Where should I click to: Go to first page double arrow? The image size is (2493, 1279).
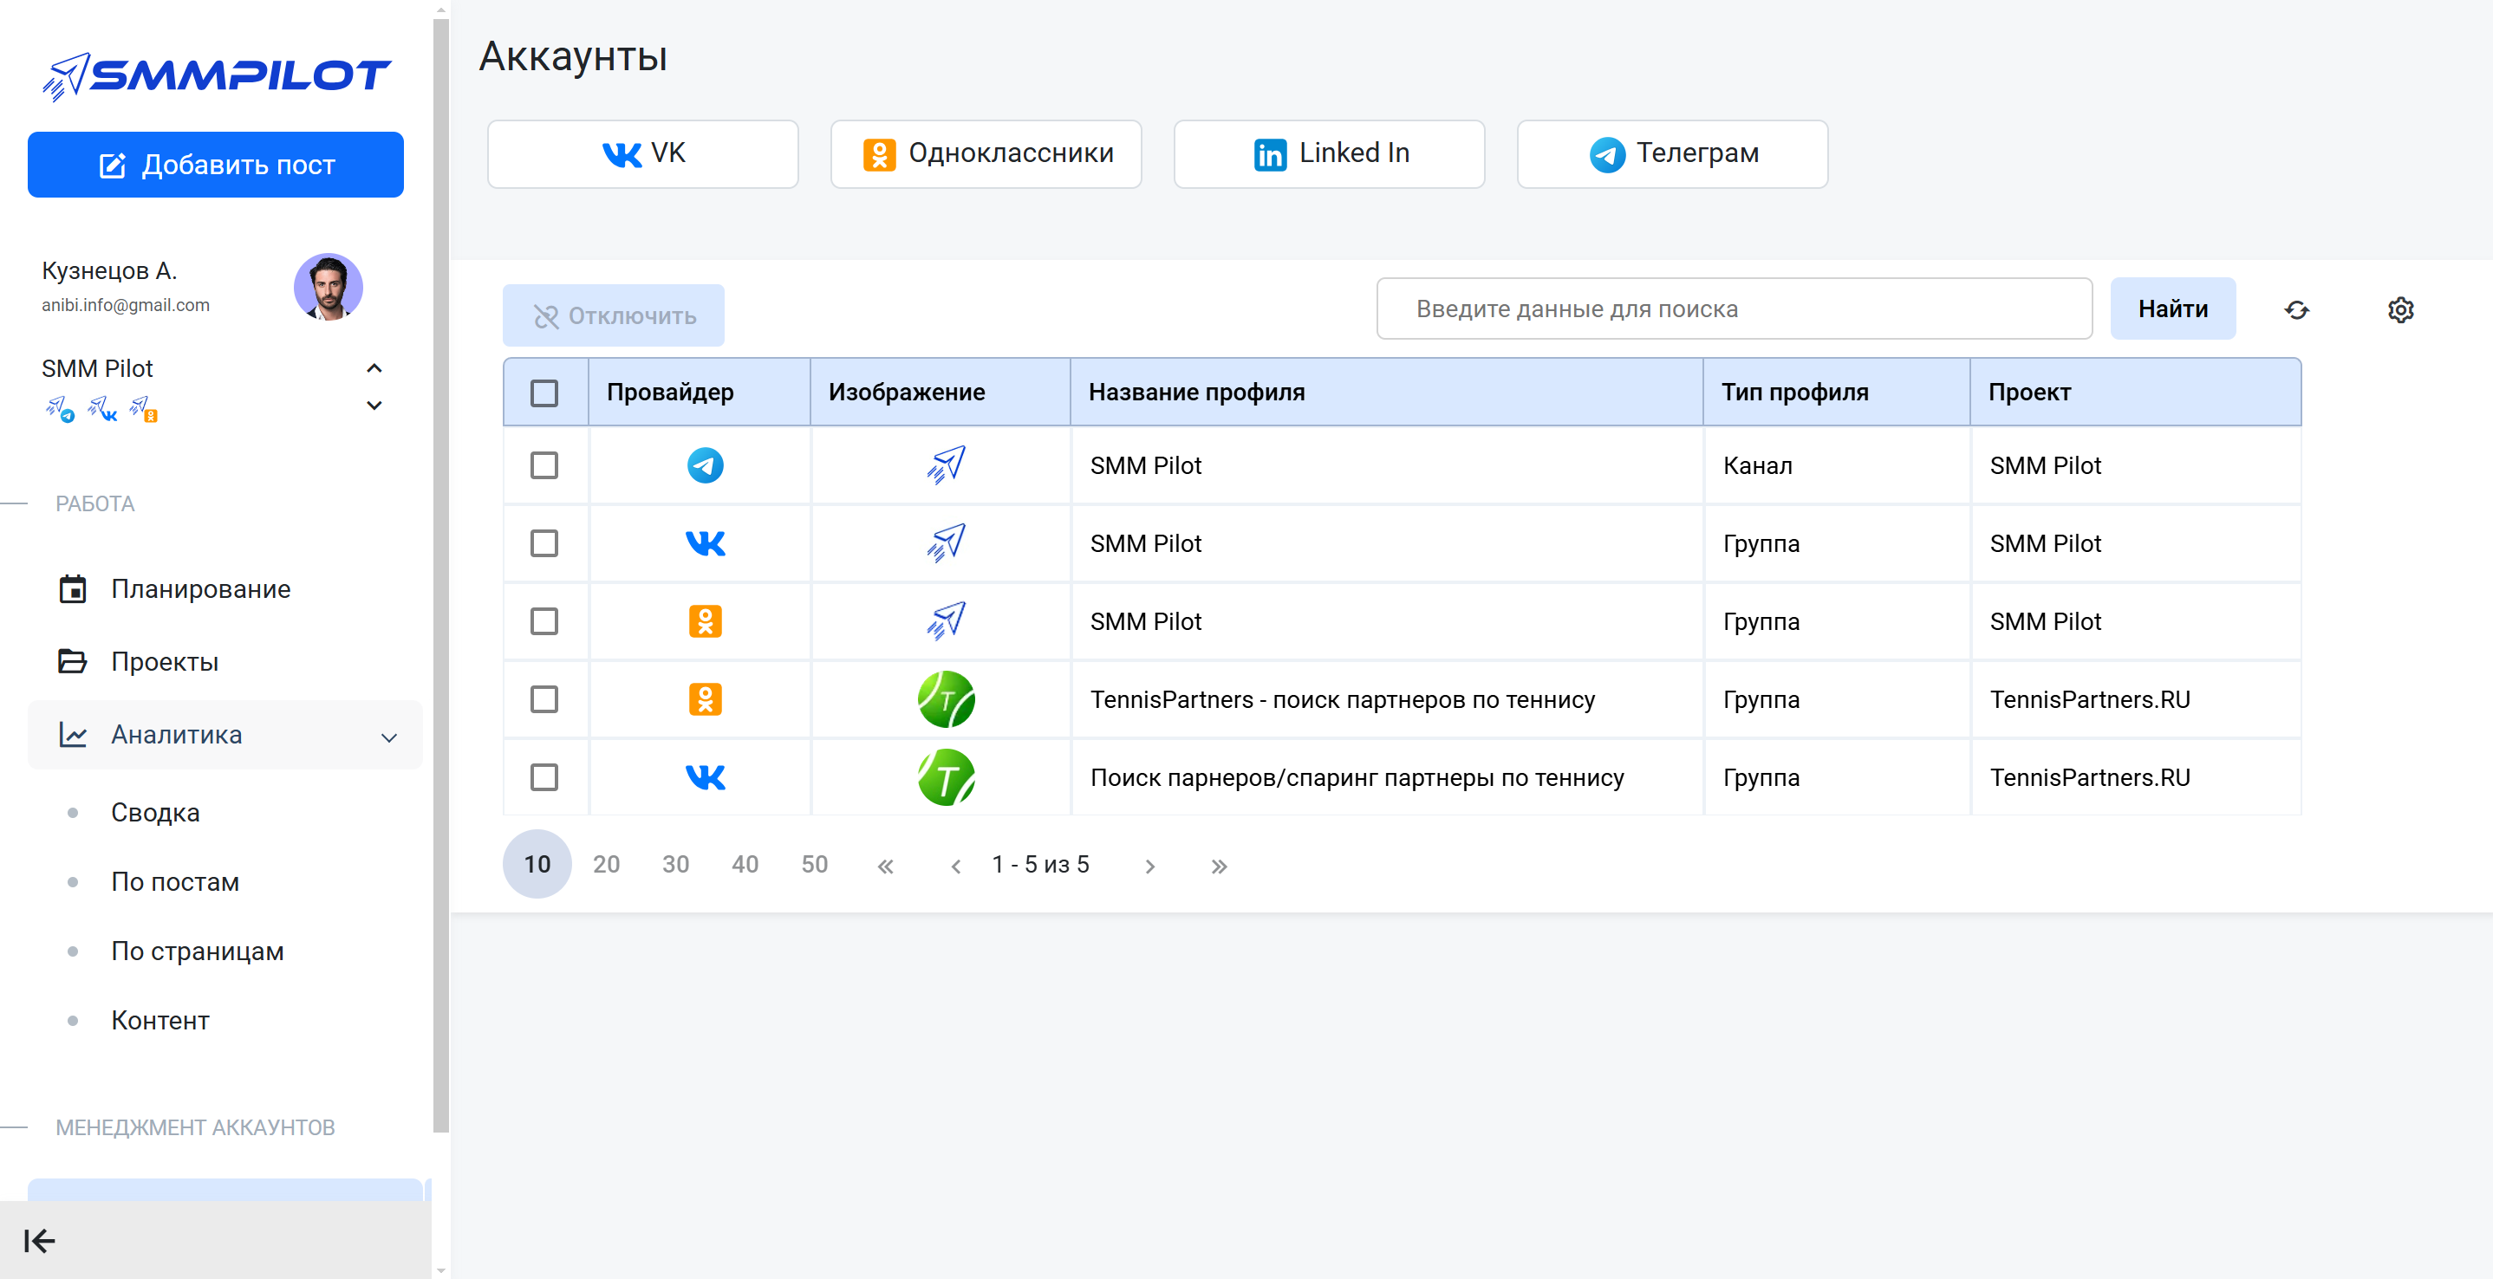tap(884, 866)
